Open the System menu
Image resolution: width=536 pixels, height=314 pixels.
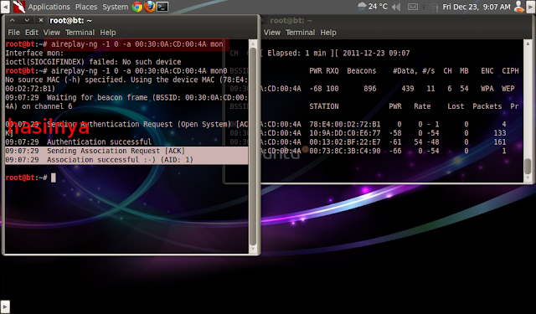coord(116,7)
